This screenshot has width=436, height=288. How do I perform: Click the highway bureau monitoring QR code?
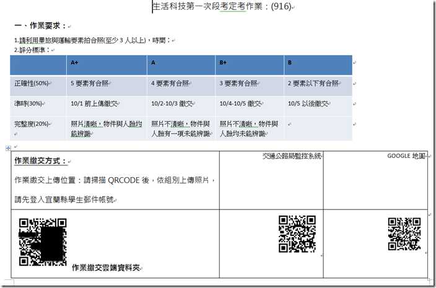click(297, 234)
